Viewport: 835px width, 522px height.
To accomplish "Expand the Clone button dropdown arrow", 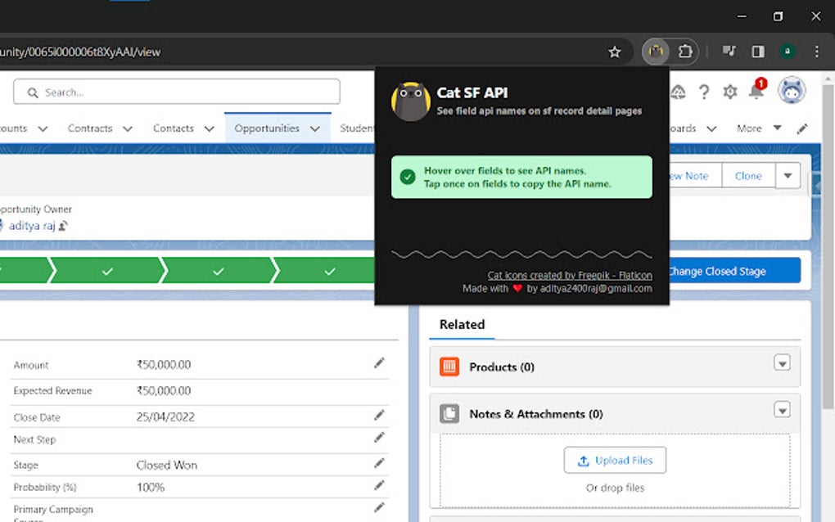I will point(788,175).
